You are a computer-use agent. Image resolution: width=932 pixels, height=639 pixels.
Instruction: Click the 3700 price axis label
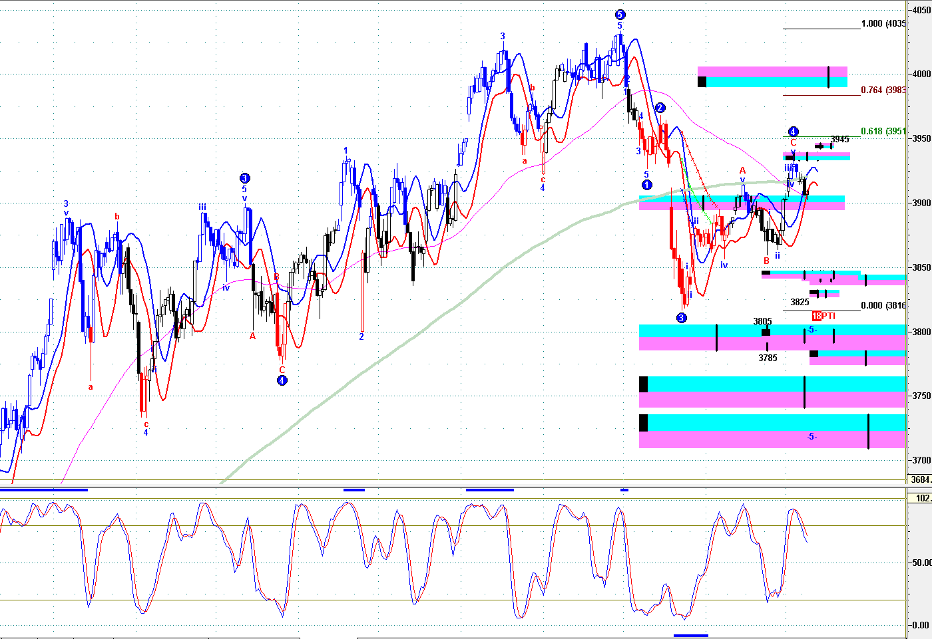coord(921,460)
